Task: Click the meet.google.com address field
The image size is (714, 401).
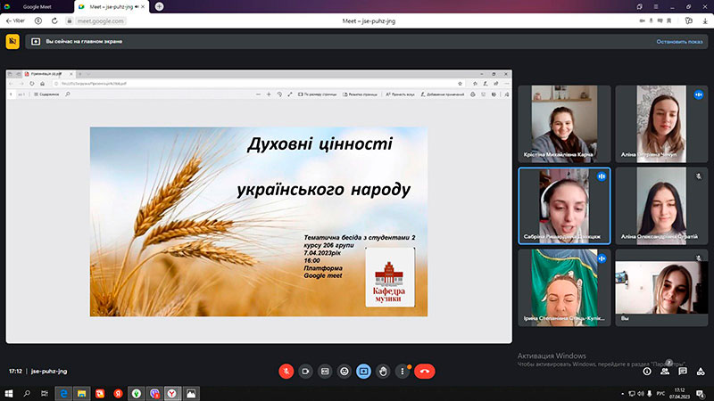Action: click(100, 20)
